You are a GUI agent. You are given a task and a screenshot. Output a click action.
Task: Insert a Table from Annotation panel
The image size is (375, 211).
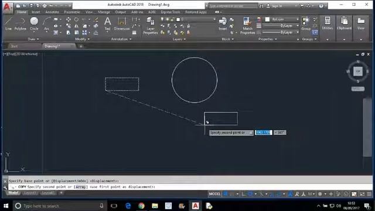point(134,33)
